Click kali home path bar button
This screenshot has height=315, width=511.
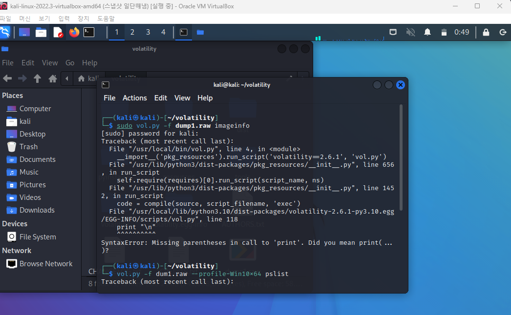pyautogui.click(x=88, y=79)
